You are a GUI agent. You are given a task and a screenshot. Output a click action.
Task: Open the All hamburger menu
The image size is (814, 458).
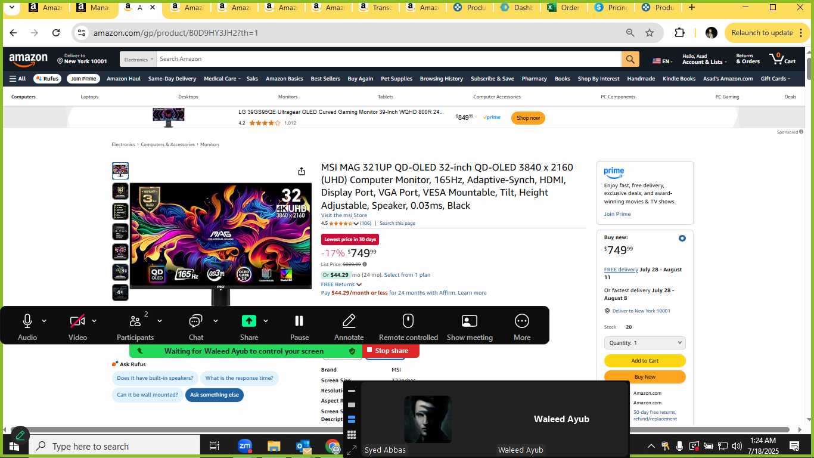pyautogui.click(x=17, y=79)
